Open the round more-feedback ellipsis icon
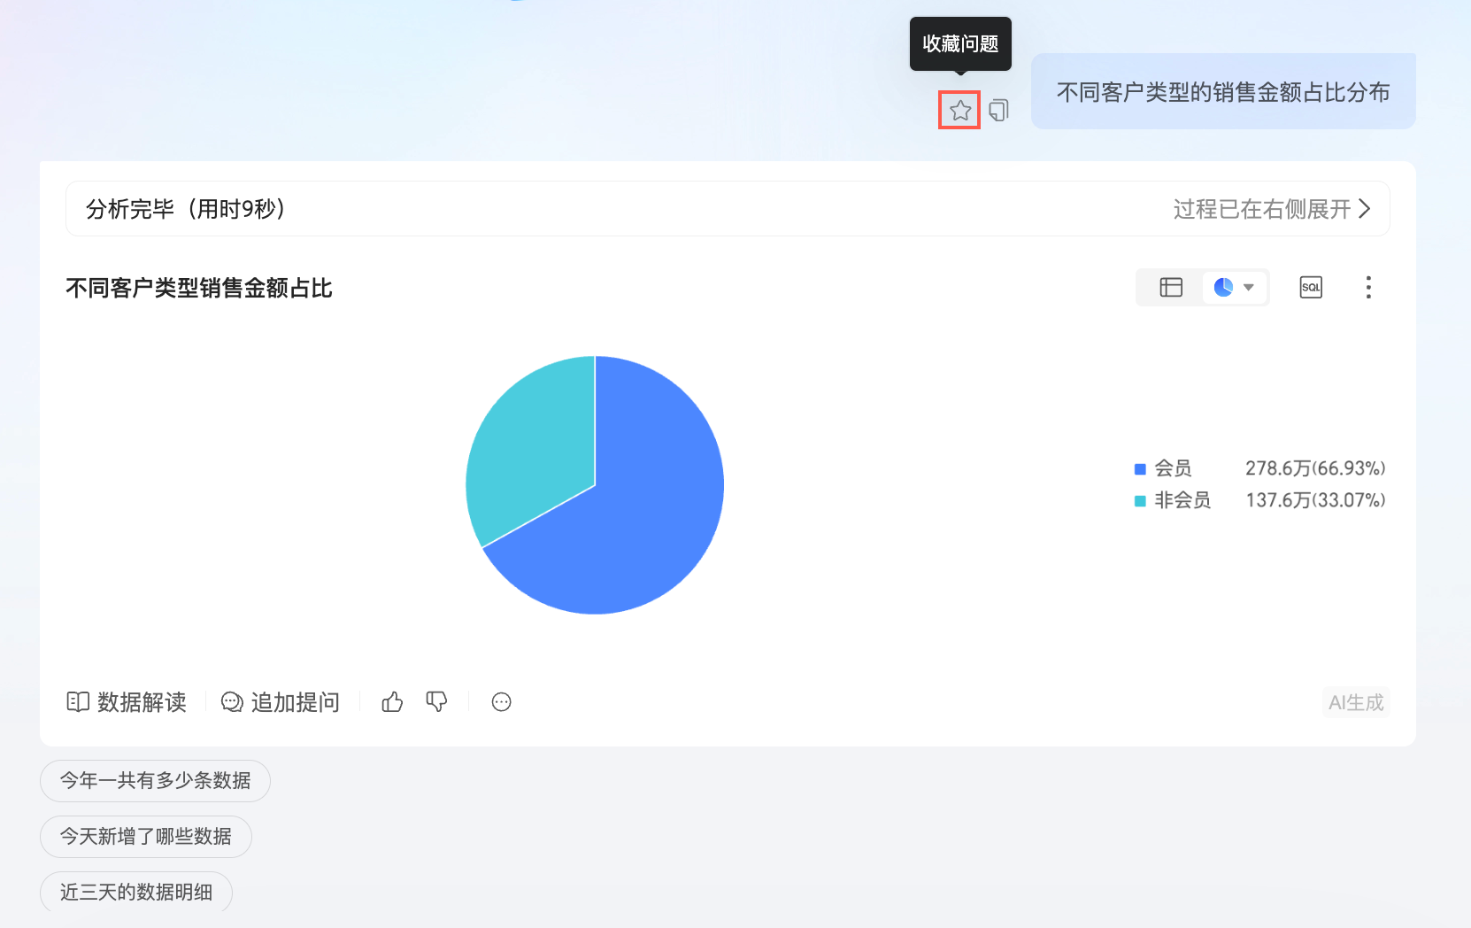The height and width of the screenshot is (928, 1471). click(x=501, y=702)
